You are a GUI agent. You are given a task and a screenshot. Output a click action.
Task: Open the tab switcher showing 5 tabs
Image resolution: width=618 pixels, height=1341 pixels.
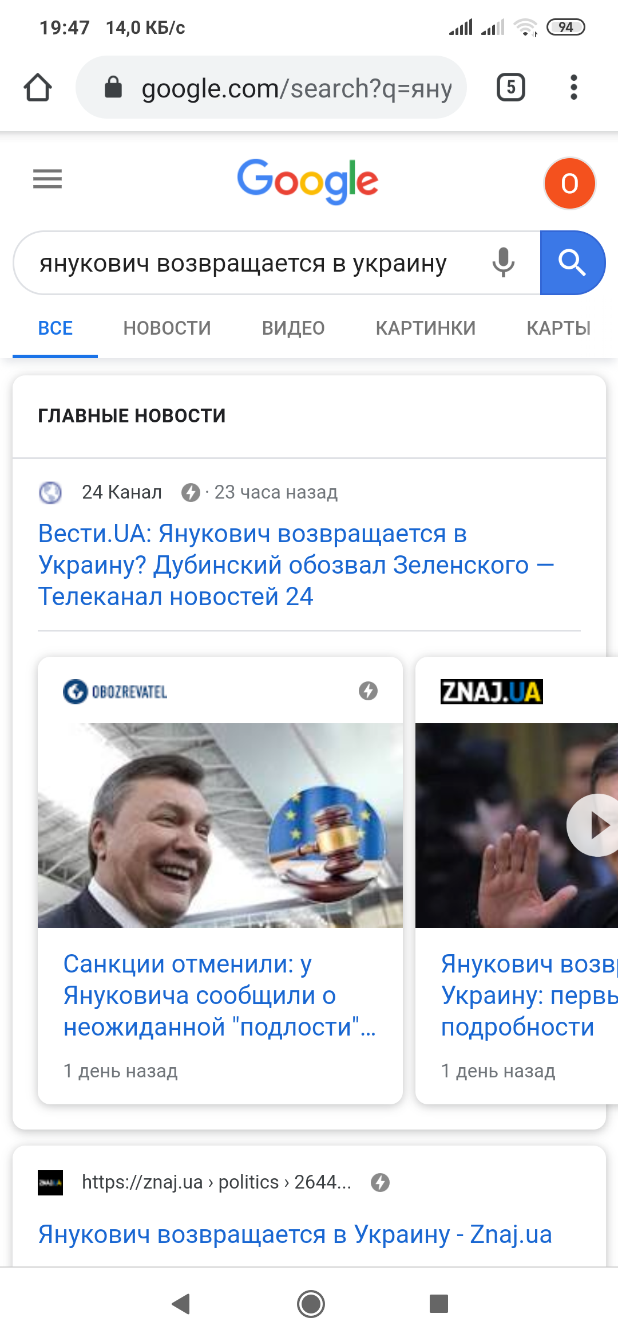coord(511,88)
